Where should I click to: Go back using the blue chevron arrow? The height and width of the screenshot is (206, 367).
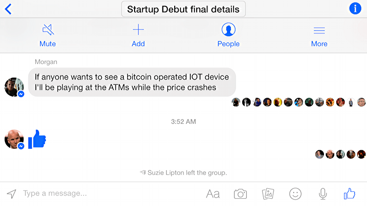pyautogui.click(x=8, y=9)
